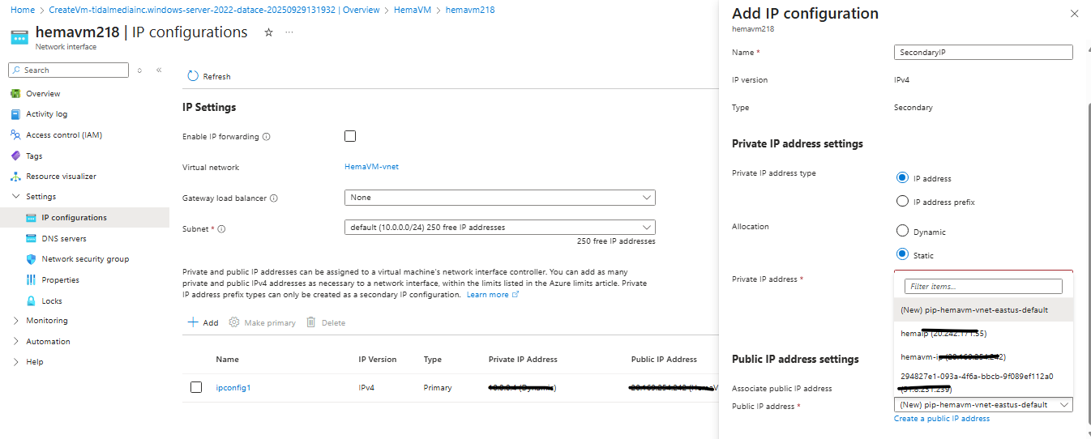The image size is (1091, 439).
Task: Open the Public IP address dropdown
Action: click(x=983, y=404)
